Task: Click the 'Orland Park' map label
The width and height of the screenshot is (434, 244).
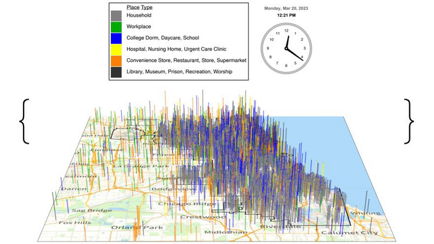Action: pos(137,227)
